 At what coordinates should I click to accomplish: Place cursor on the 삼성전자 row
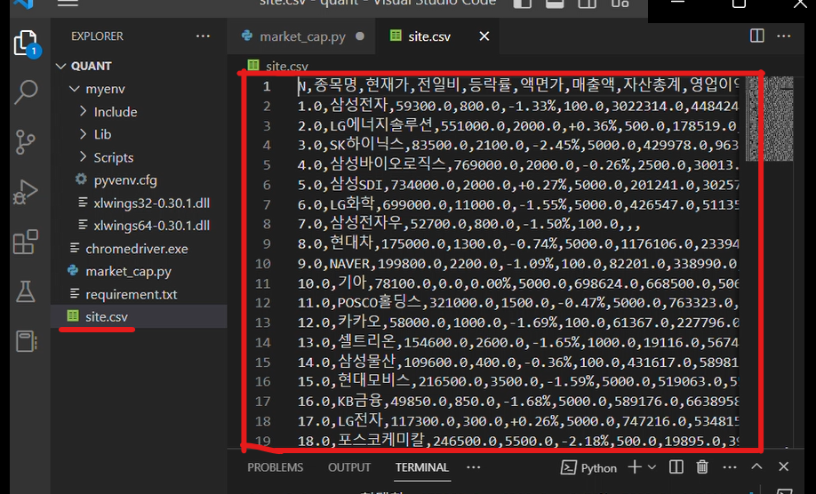click(518, 106)
